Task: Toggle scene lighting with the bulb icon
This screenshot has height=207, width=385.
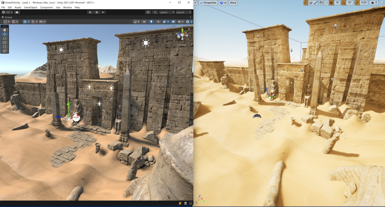Action: (151, 22)
